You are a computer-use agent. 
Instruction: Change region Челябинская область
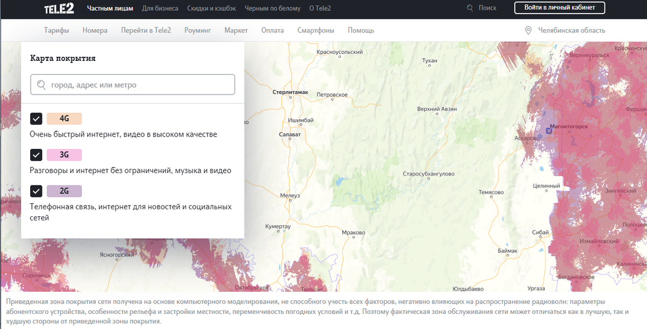click(x=572, y=30)
